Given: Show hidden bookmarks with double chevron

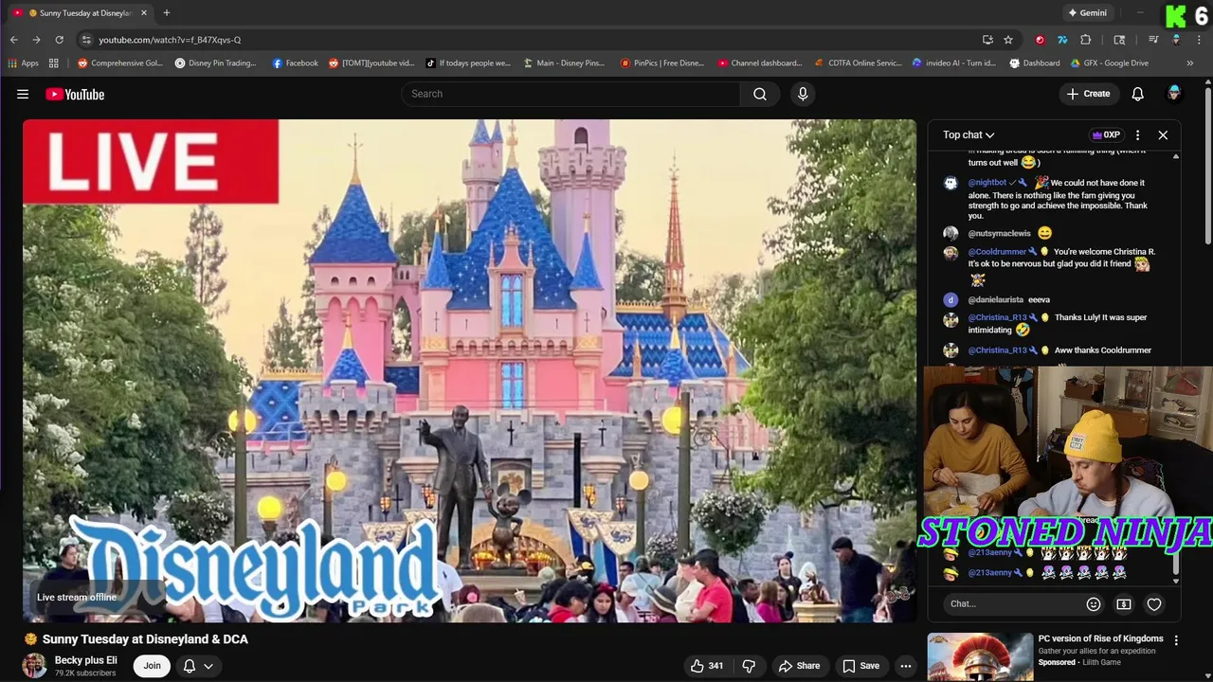Looking at the screenshot, I should 1190,63.
